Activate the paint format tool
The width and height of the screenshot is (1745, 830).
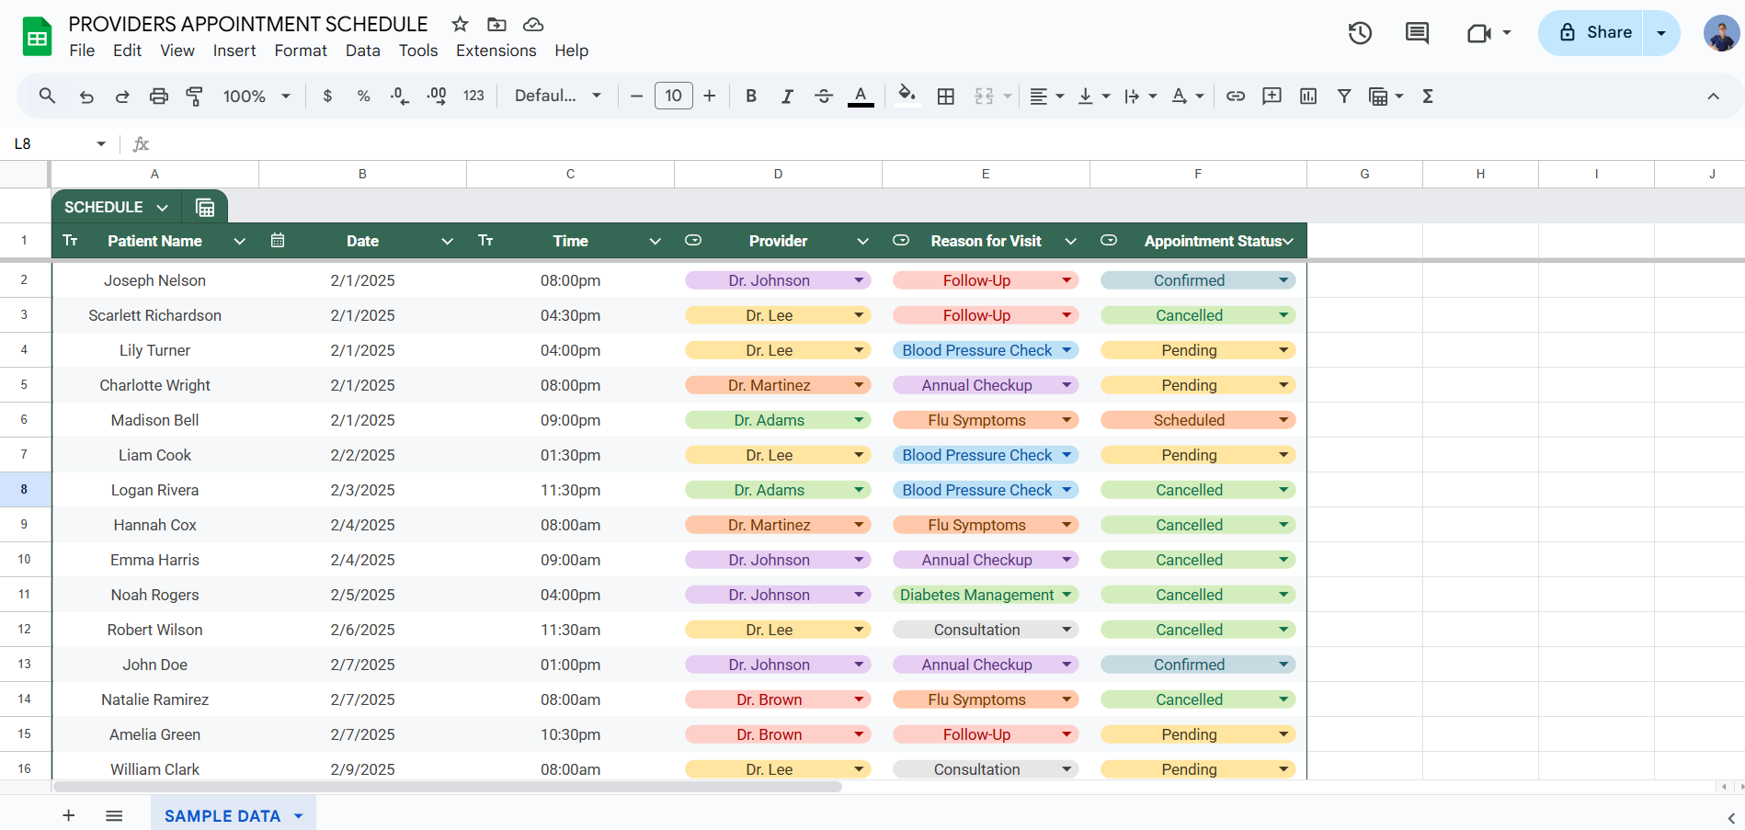click(x=195, y=96)
